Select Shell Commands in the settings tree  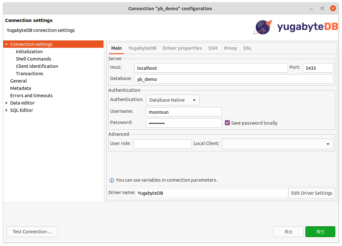tap(33, 59)
